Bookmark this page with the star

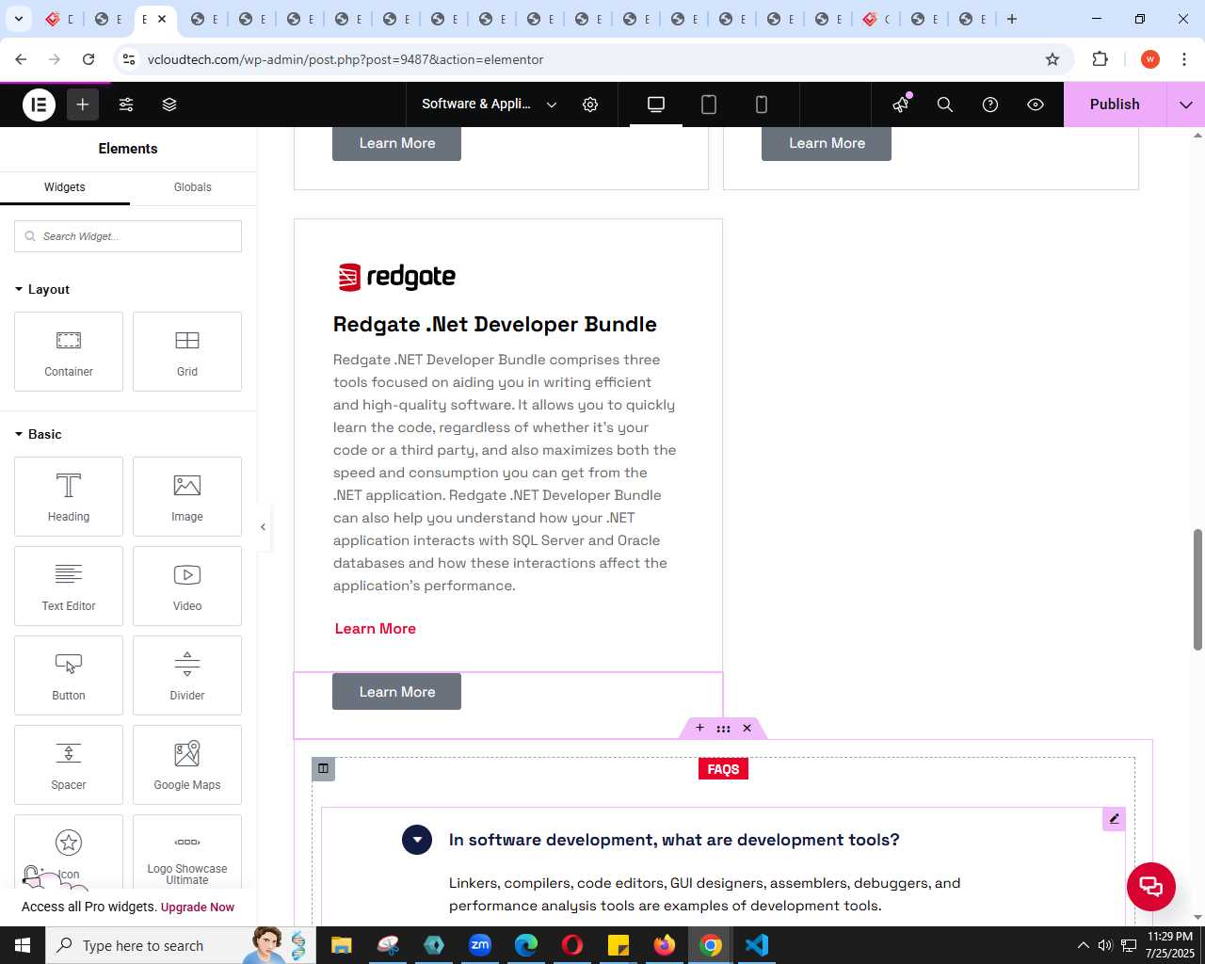click(1052, 59)
